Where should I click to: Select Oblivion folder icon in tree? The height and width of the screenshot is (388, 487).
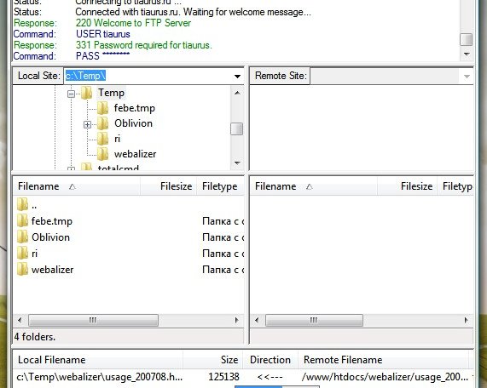[102, 123]
